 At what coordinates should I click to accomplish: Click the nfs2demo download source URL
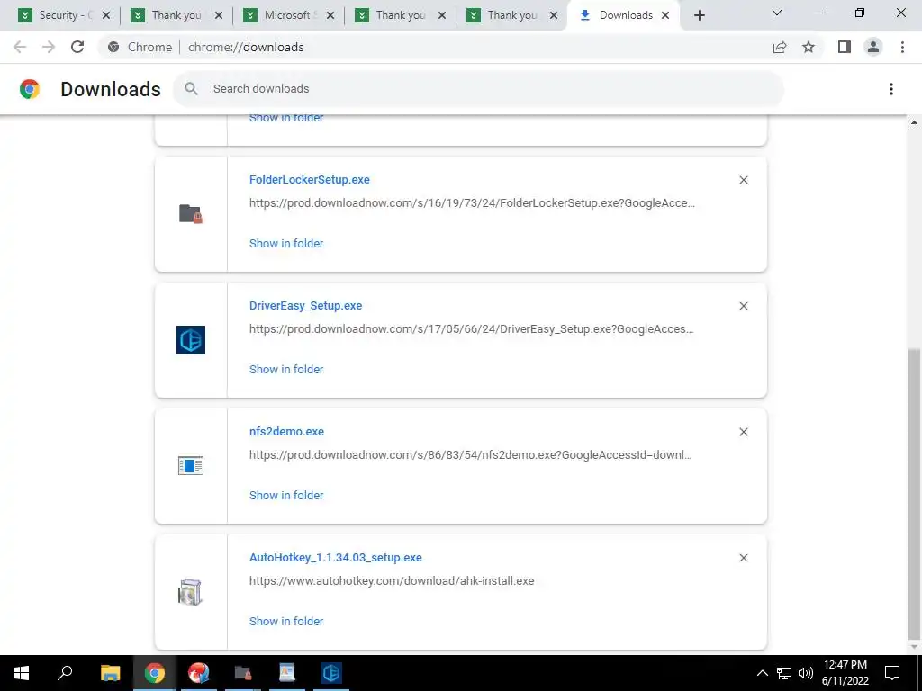470,454
